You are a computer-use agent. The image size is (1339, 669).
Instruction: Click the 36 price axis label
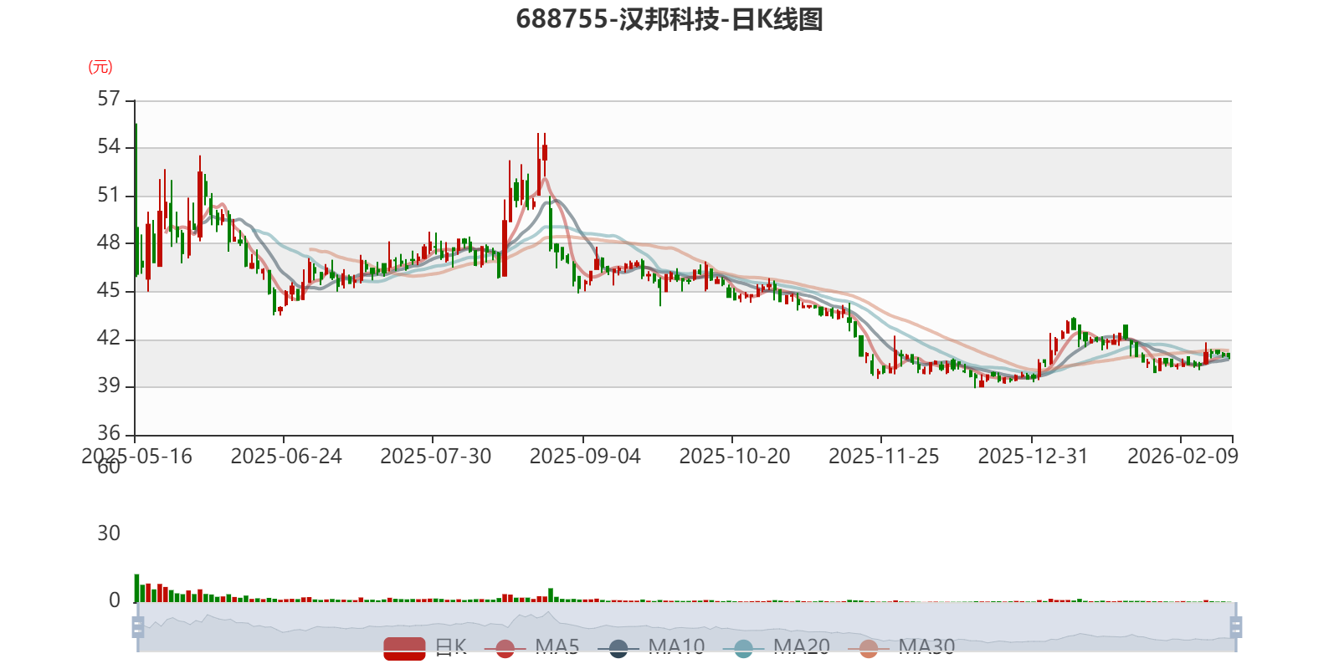(x=109, y=433)
